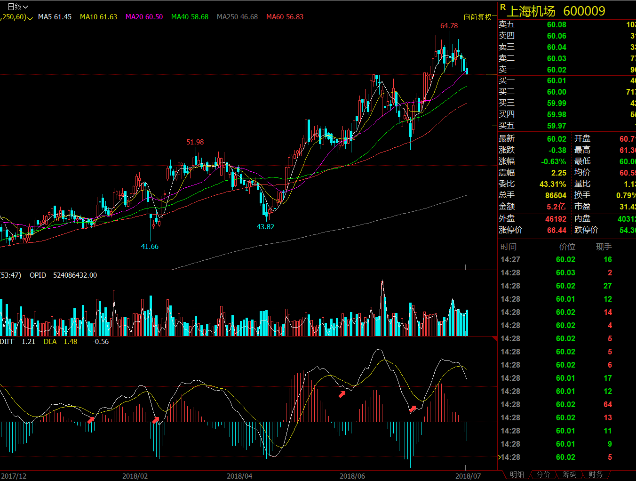Viewport: 636px width, 481px height.
Task: Click the 时间 column header
Action: [x=509, y=247]
